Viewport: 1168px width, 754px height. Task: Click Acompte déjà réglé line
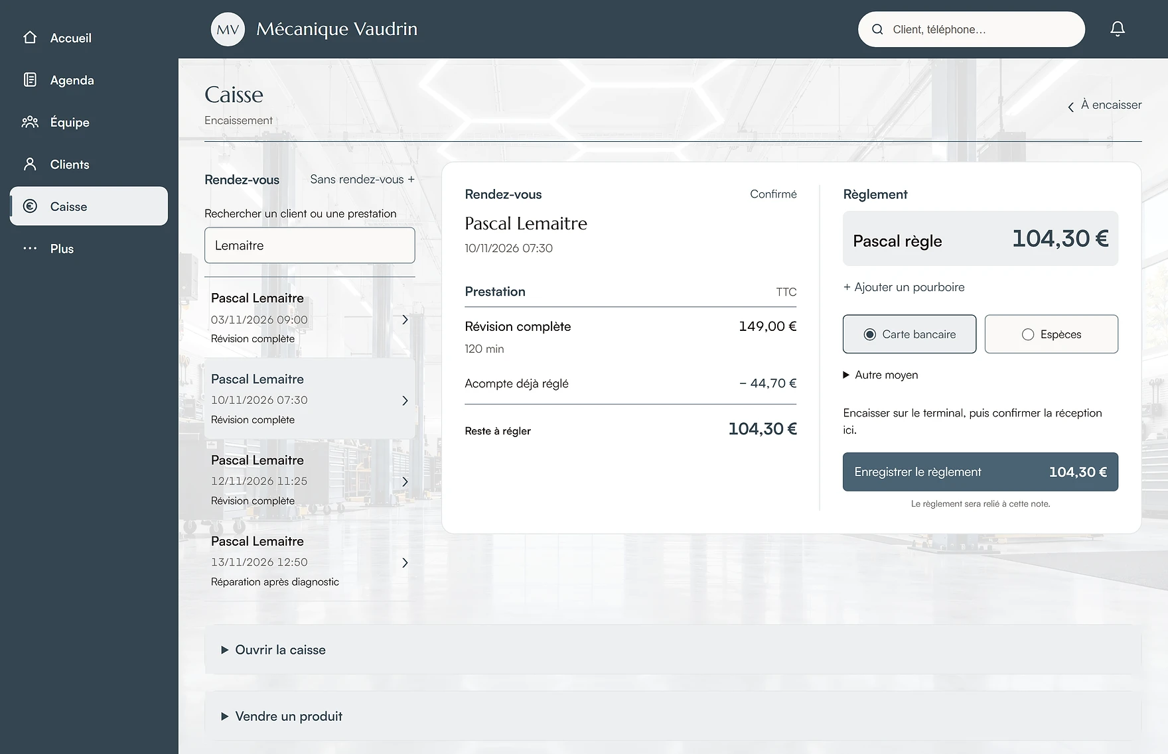point(630,383)
